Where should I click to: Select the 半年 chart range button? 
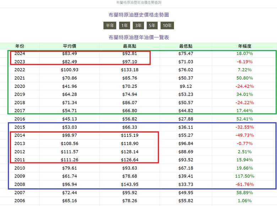[110, 26]
